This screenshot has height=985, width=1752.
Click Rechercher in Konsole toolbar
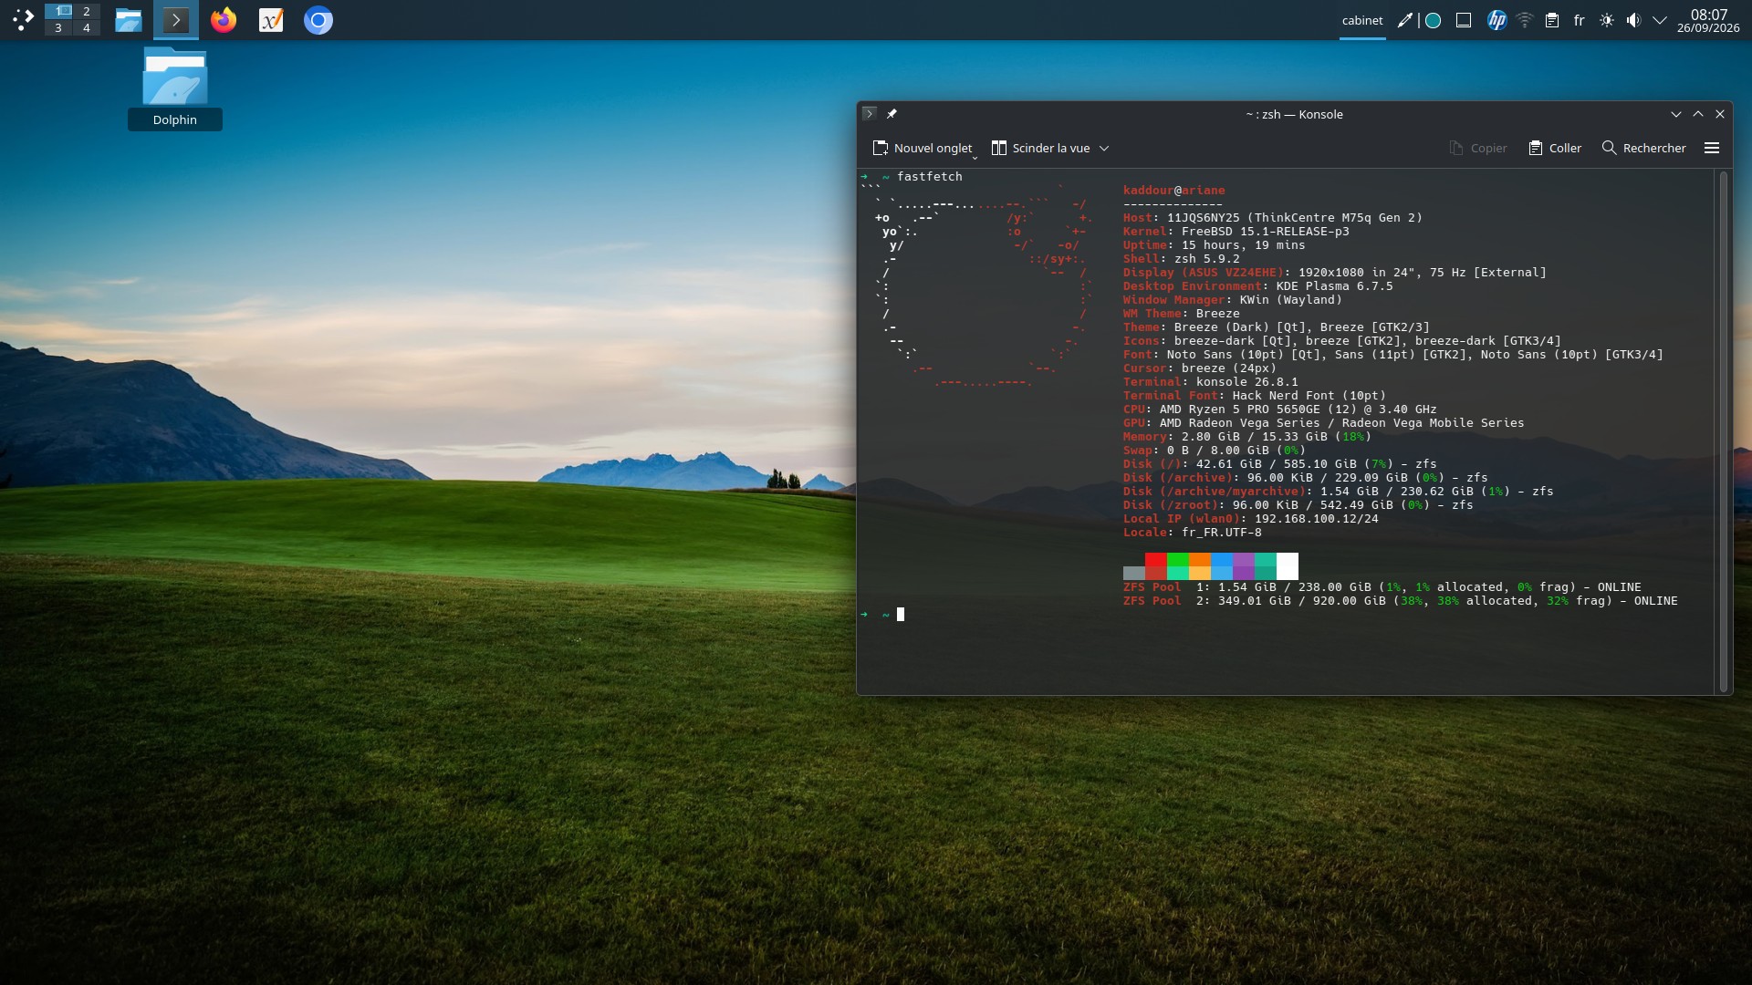1644,148
